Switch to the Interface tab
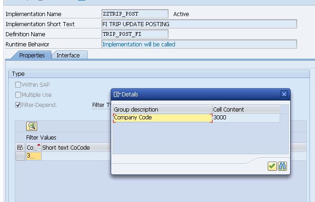 pyautogui.click(x=68, y=55)
